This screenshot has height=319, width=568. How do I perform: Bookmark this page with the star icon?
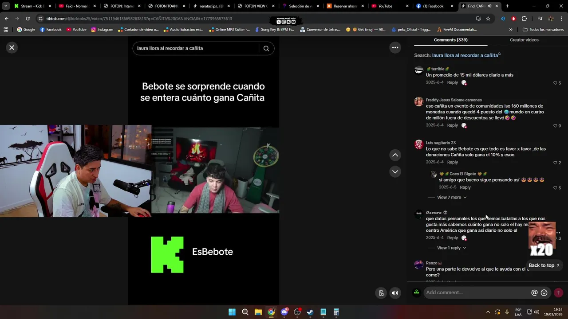[488, 19]
